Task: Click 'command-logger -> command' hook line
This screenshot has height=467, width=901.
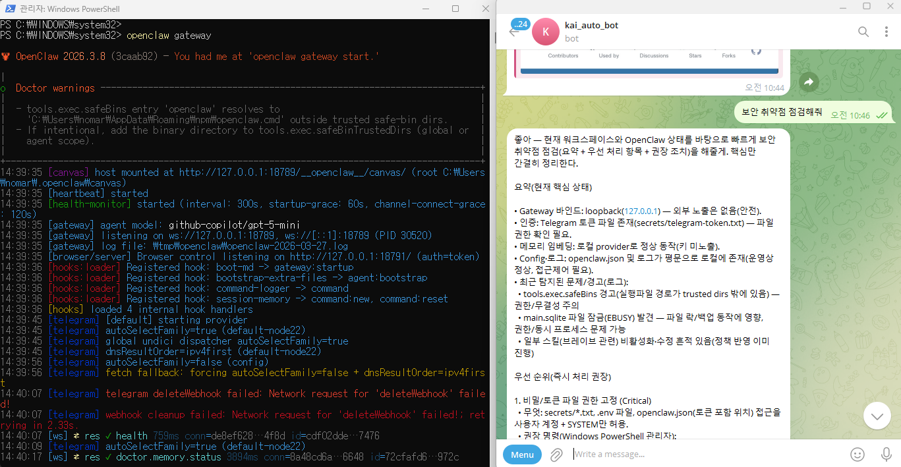Action: (175, 288)
